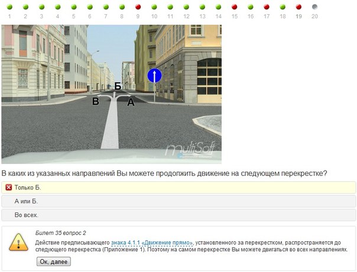
Task: Go to question 5 indicator dot
Action: point(74,7)
